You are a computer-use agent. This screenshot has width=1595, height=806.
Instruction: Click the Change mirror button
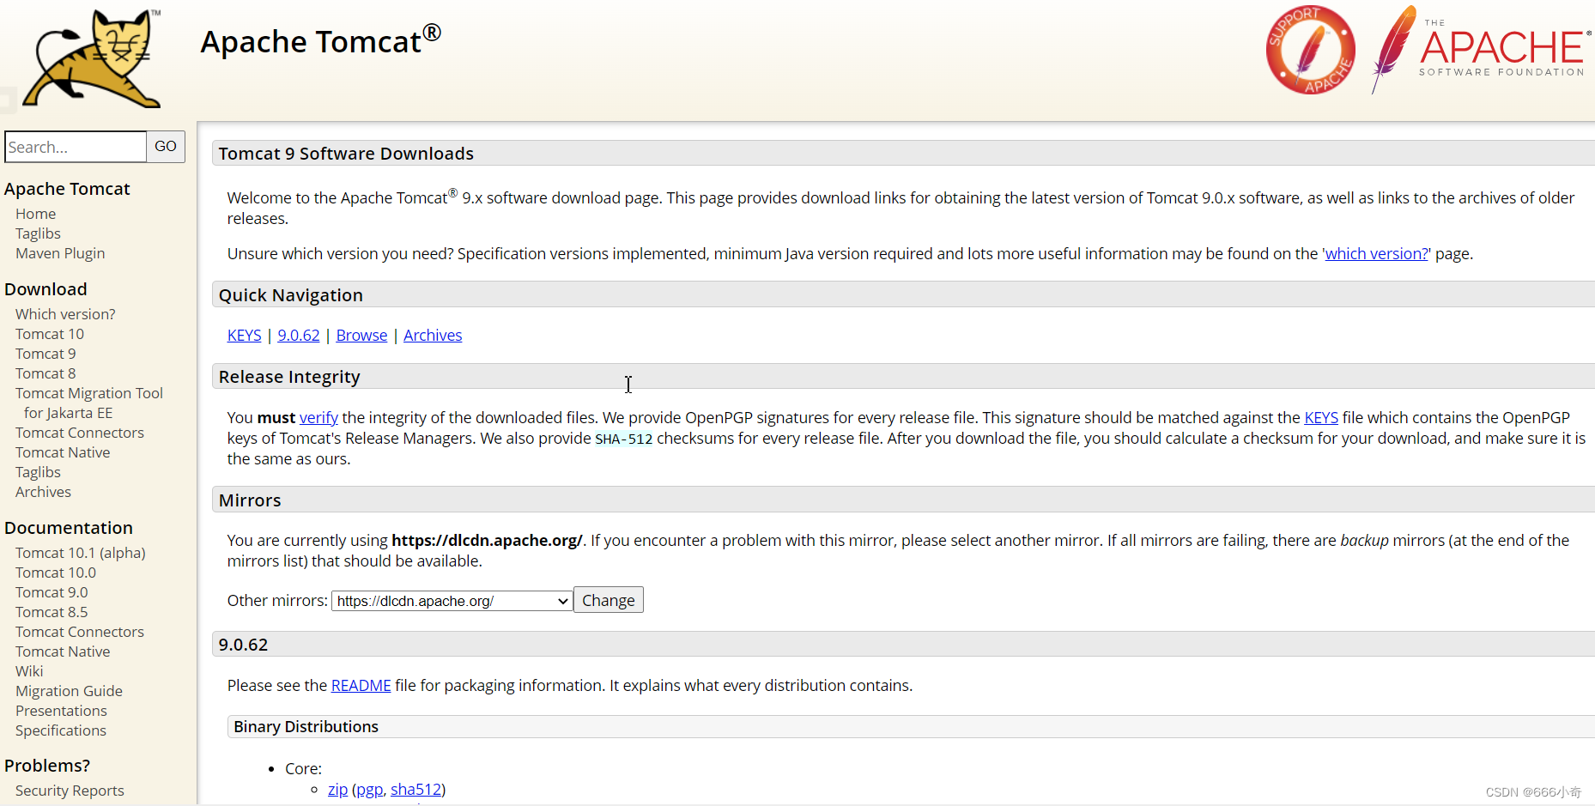coord(609,600)
